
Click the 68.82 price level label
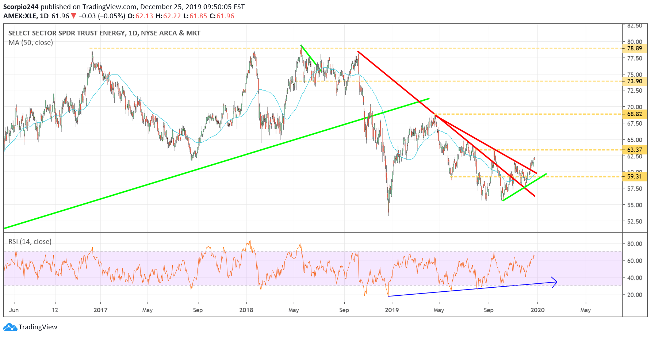click(x=635, y=114)
